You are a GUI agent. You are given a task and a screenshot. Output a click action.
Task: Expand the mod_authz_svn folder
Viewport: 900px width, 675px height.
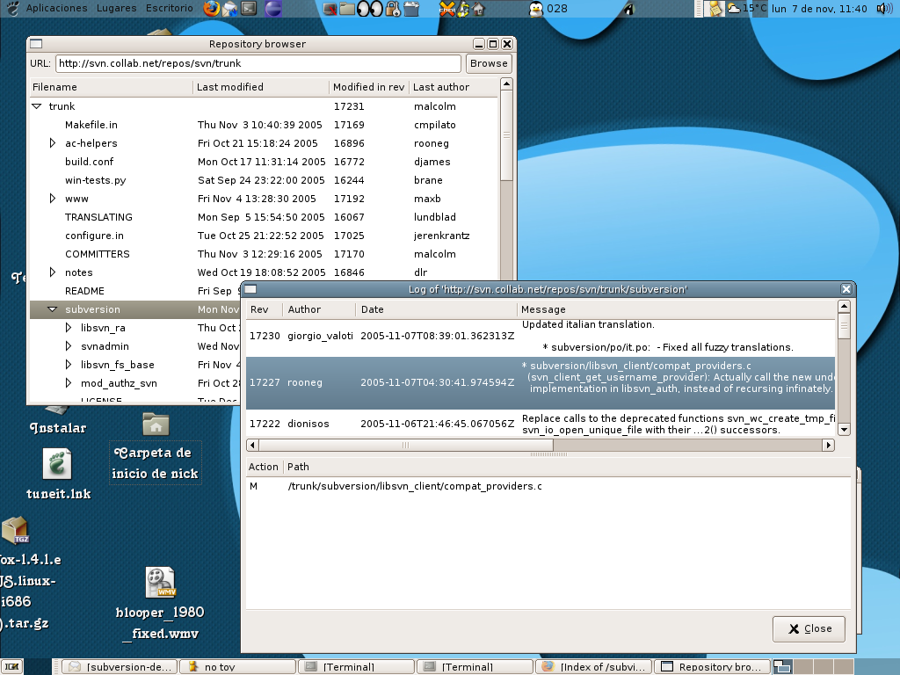pos(69,383)
